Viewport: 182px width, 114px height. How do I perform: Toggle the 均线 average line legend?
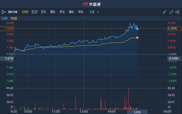[x=14, y=18]
